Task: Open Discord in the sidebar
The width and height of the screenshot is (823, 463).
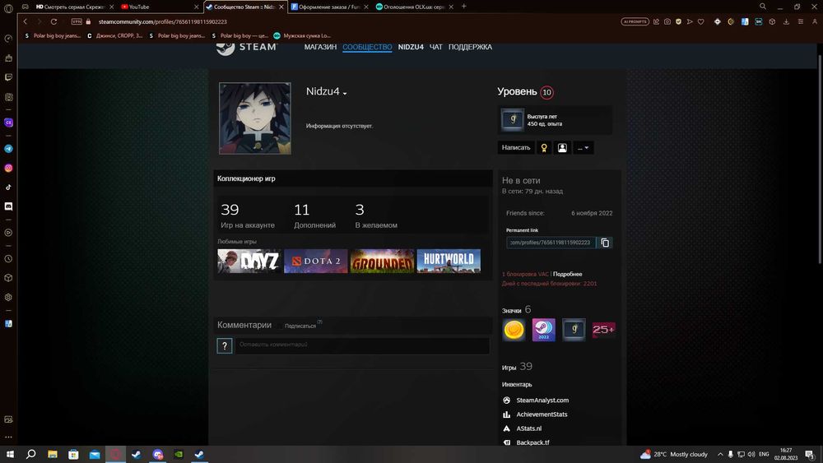Action: (8, 206)
